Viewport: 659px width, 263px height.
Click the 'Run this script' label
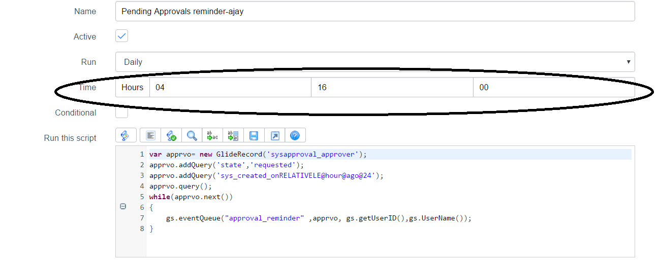[x=70, y=138]
